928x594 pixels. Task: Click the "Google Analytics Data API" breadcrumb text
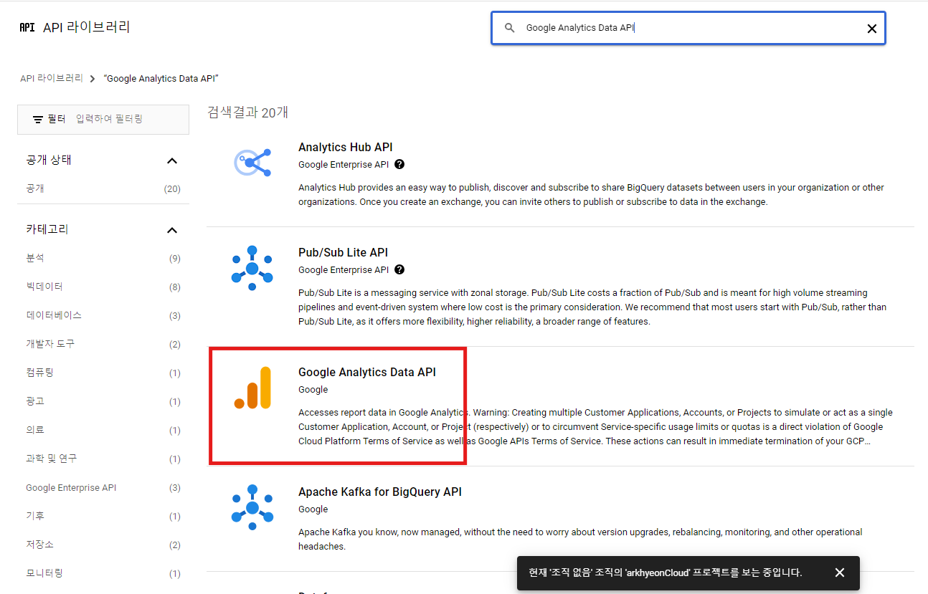point(161,78)
